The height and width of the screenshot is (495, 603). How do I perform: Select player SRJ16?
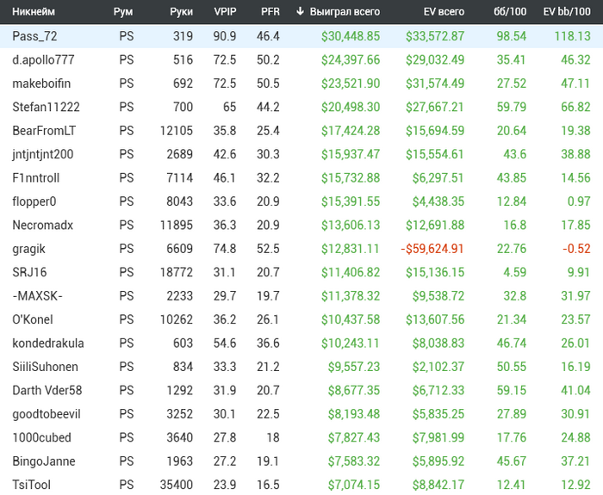pyautogui.click(x=29, y=273)
